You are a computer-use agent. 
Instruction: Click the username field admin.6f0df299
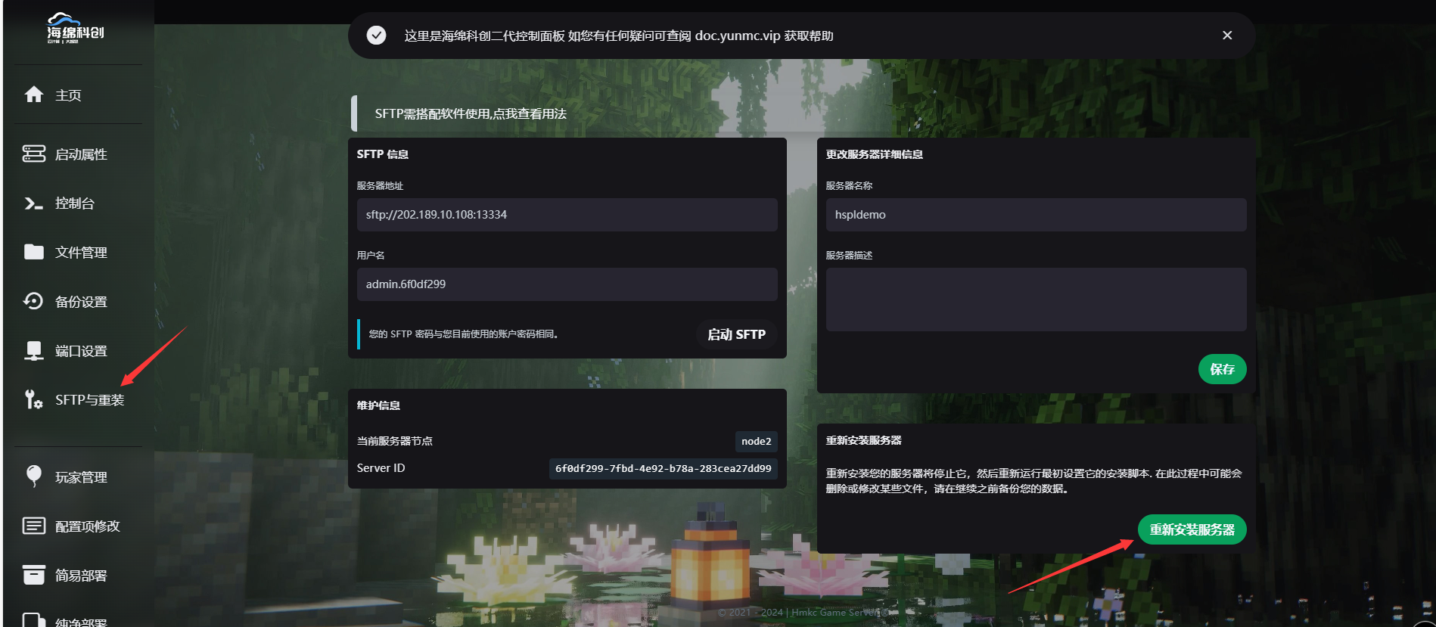coord(567,284)
